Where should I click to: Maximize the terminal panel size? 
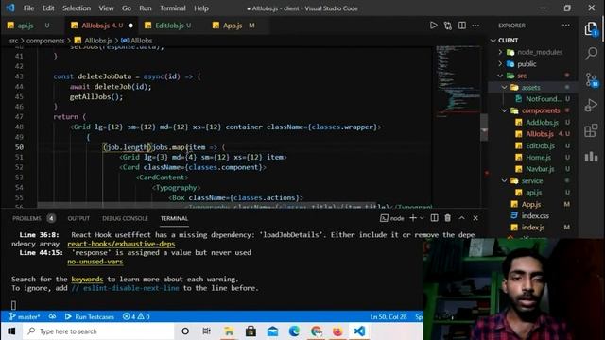click(x=461, y=218)
